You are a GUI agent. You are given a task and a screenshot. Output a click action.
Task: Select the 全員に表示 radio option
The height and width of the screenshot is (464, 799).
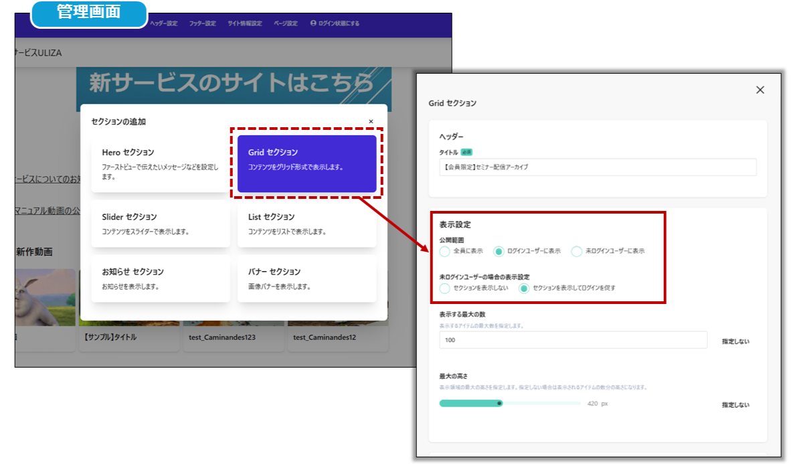[445, 251]
